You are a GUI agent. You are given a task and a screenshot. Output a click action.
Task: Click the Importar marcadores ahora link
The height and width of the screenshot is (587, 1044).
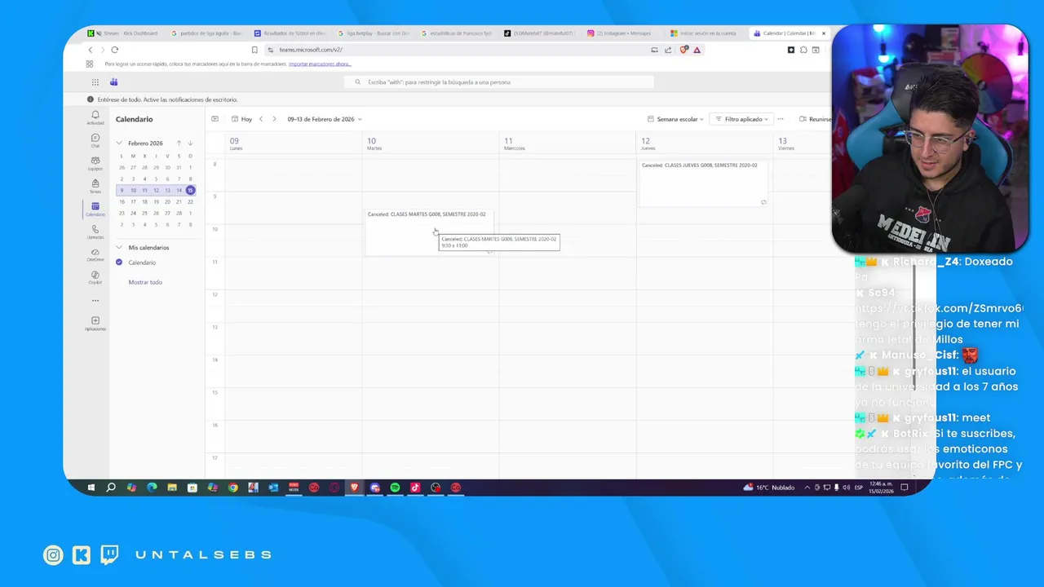tap(320, 64)
